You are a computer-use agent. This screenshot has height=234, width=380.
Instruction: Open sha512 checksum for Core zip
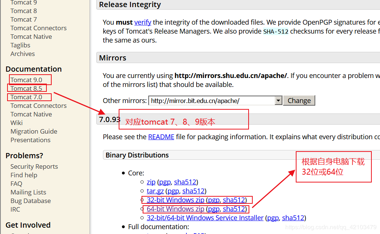185,182
